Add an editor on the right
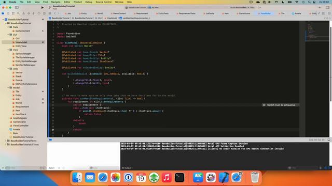 coord(329,13)
